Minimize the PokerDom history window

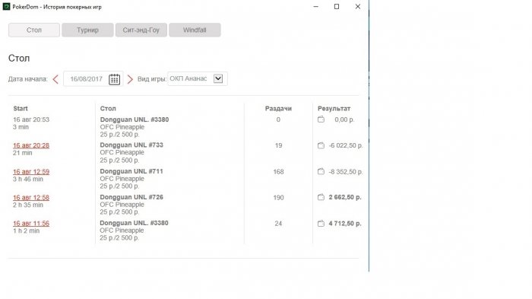click(x=316, y=6)
